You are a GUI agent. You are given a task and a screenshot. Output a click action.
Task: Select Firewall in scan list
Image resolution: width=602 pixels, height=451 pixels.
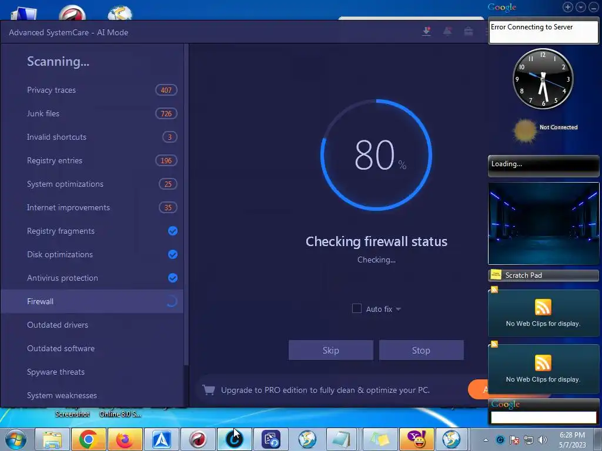pos(92,301)
